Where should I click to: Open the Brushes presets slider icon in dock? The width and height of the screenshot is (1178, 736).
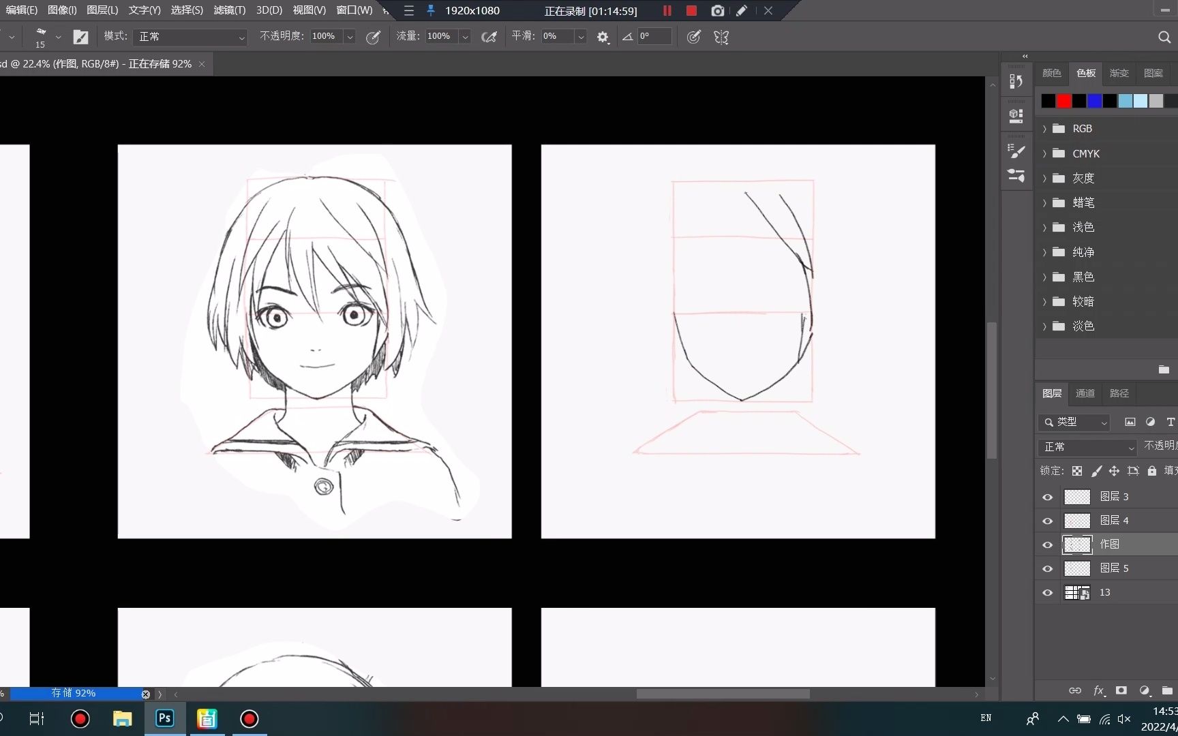click(1016, 175)
